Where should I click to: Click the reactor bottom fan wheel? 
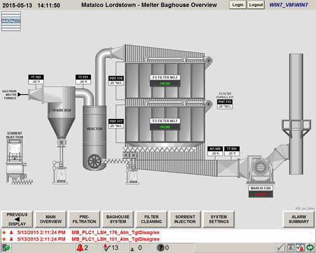(95, 161)
